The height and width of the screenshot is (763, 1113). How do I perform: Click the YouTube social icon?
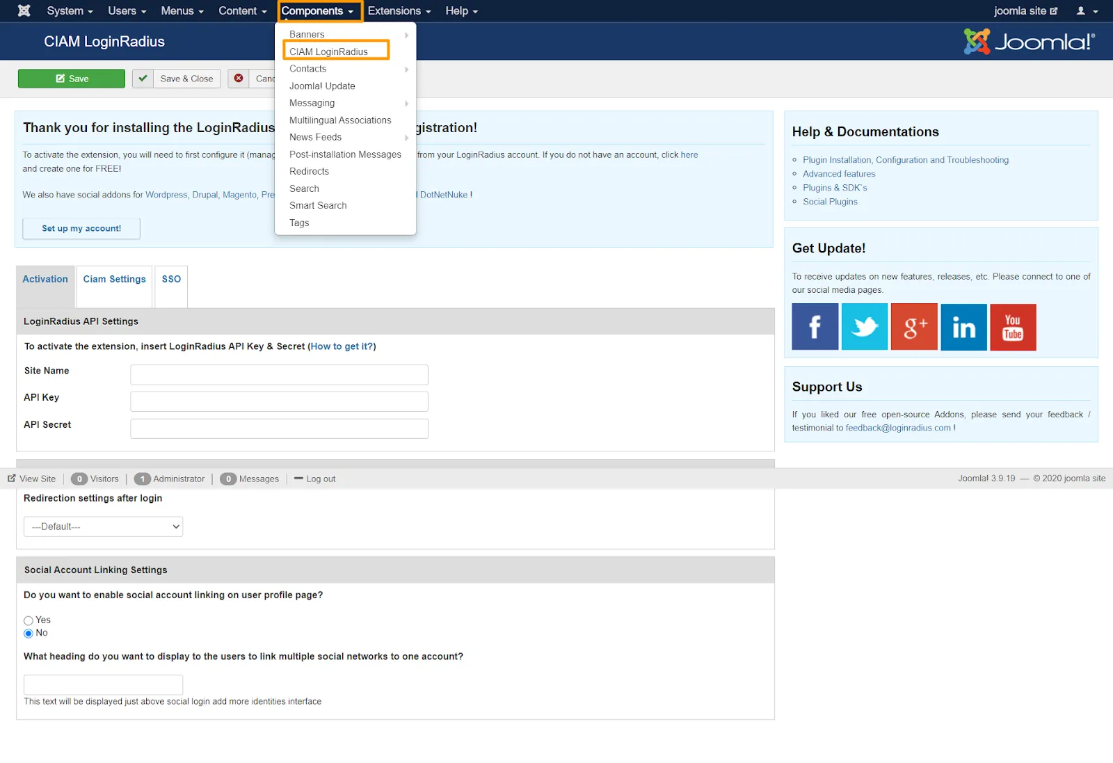pos(1013,327)
